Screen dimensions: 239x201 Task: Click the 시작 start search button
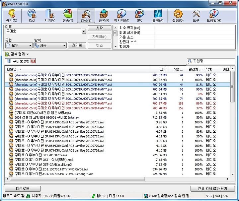pyautogui.click(x=99, y=28)
